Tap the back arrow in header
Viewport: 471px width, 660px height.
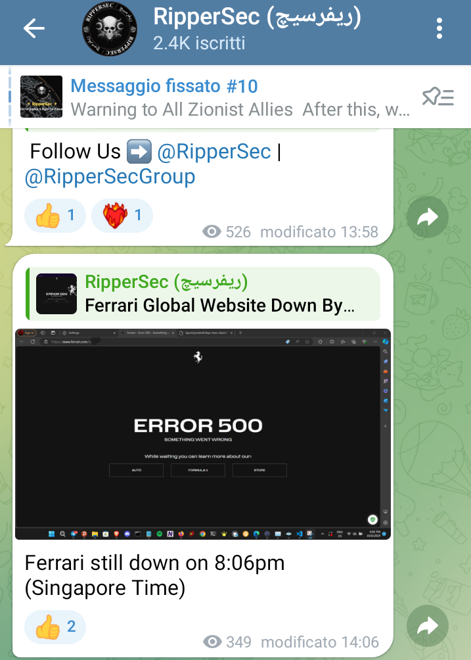pyautogui.click(x=34, y=29)
